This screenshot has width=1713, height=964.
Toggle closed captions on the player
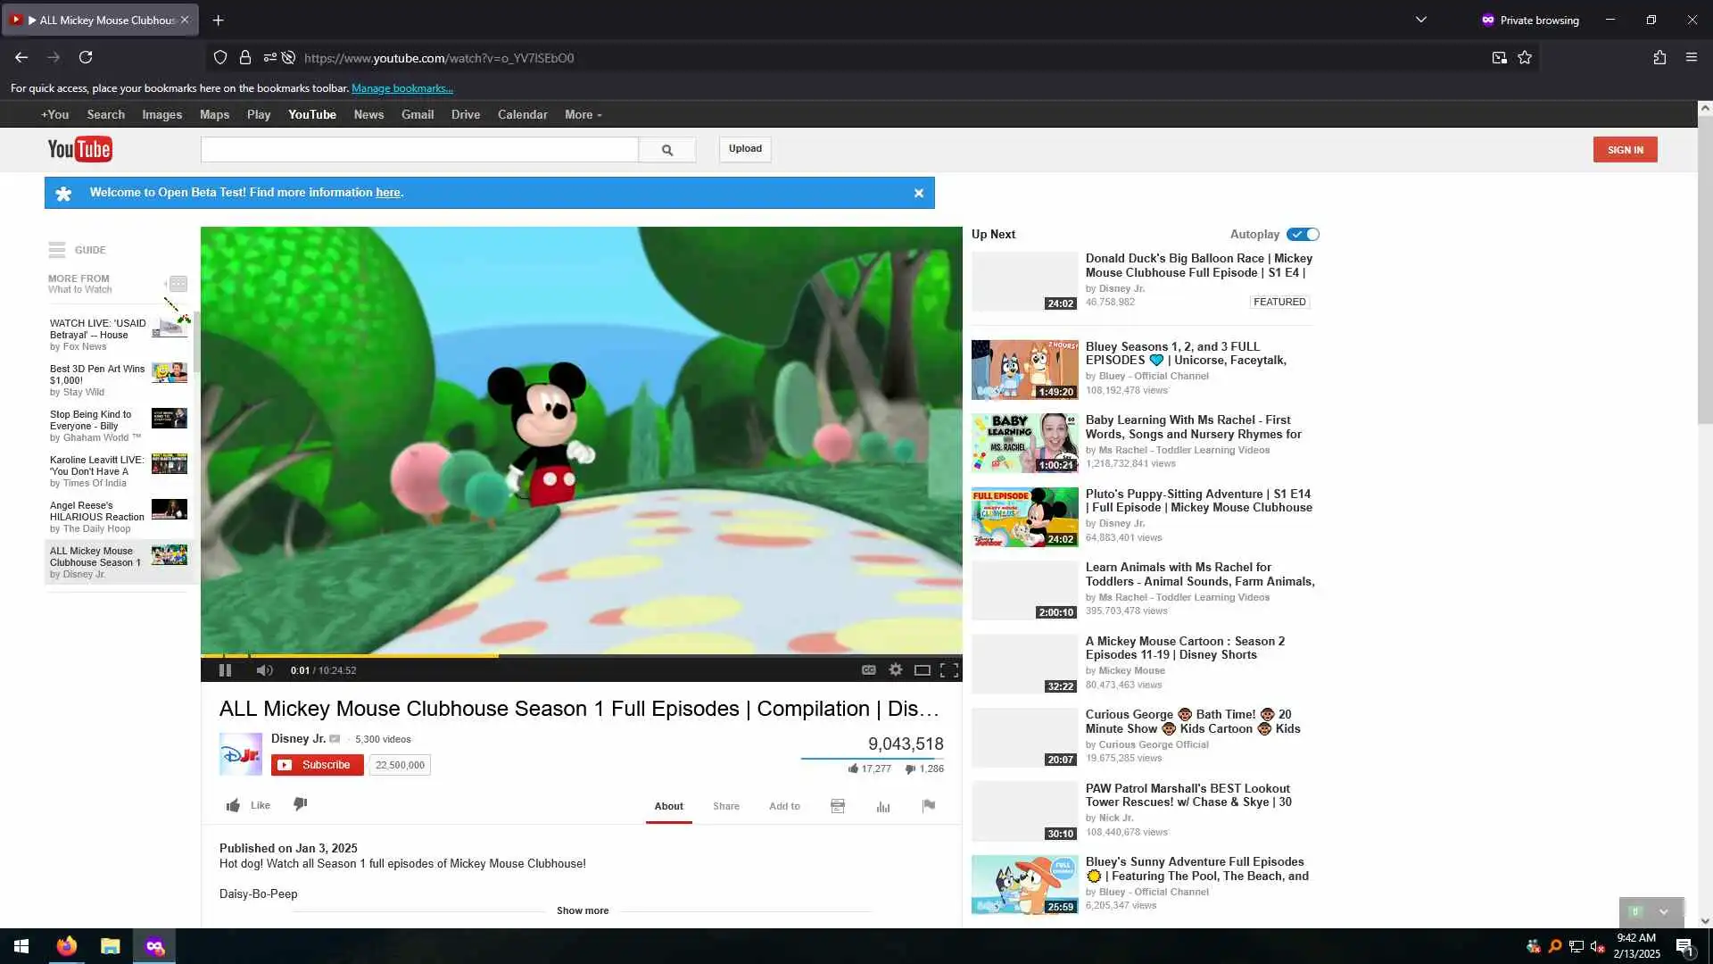[868, 669]
